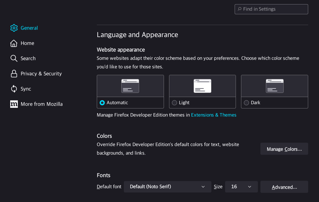319x202 pixels.
Task: Select the Light radio button
Action: coord(174,103)
